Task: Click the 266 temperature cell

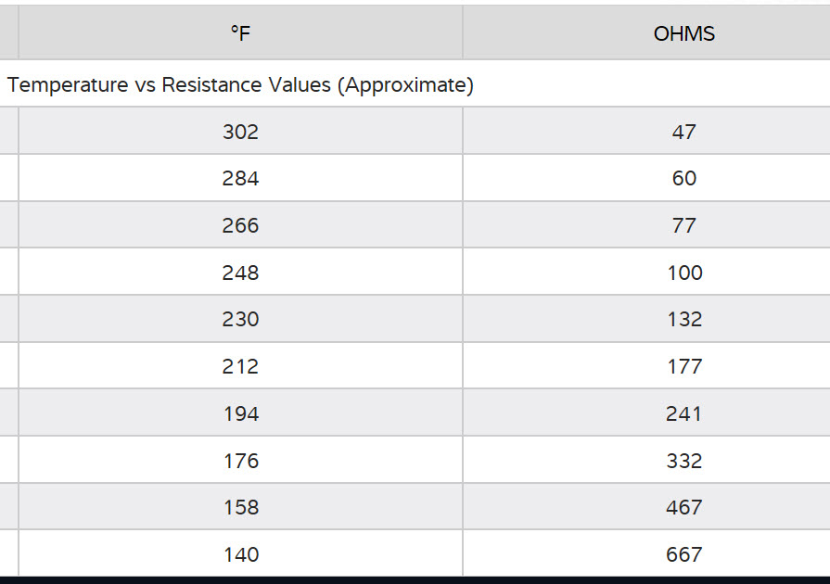Action: click(x=240, y=225)
